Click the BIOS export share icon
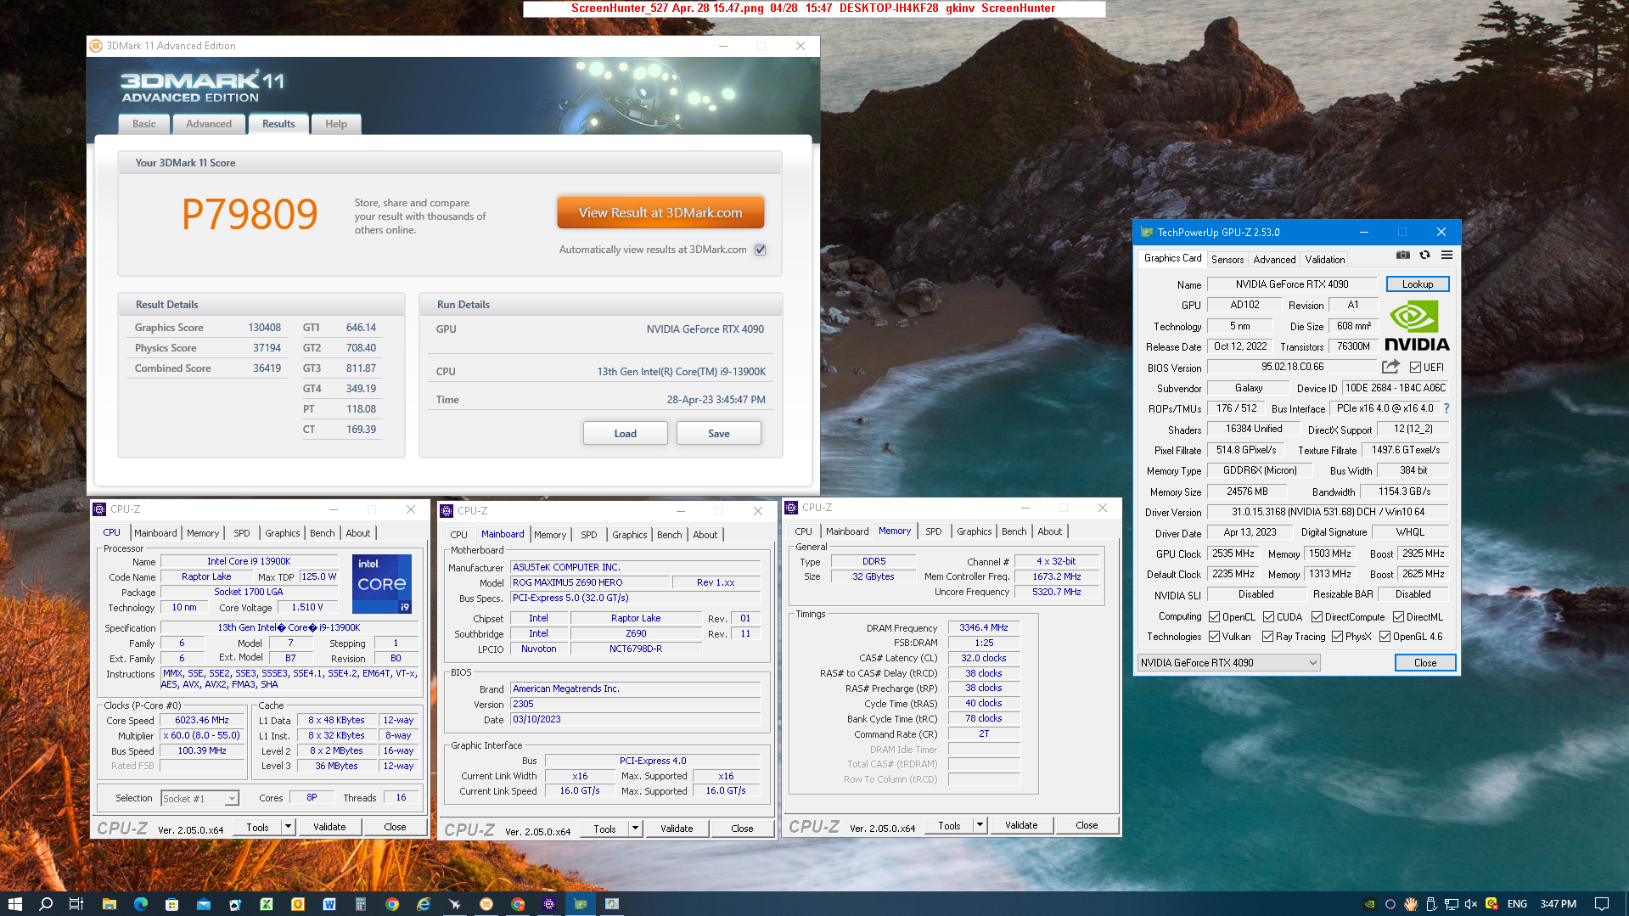The width and height of the screenshot is (1629, 916). tap(1390, 367)
